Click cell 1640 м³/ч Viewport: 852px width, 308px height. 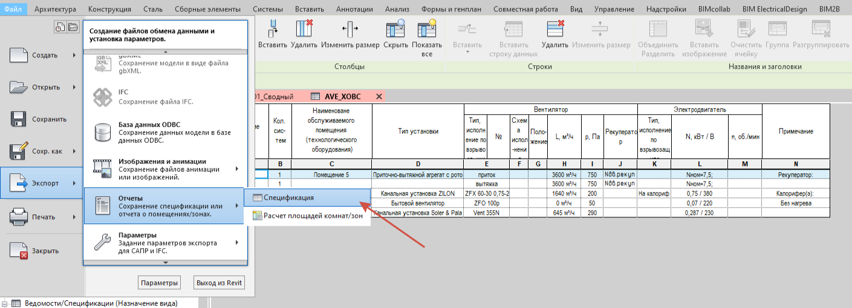pos(564,194)
